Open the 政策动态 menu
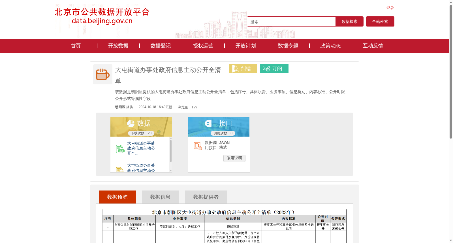The height and width of the screenshot is (243, 453). click(330, 46)
